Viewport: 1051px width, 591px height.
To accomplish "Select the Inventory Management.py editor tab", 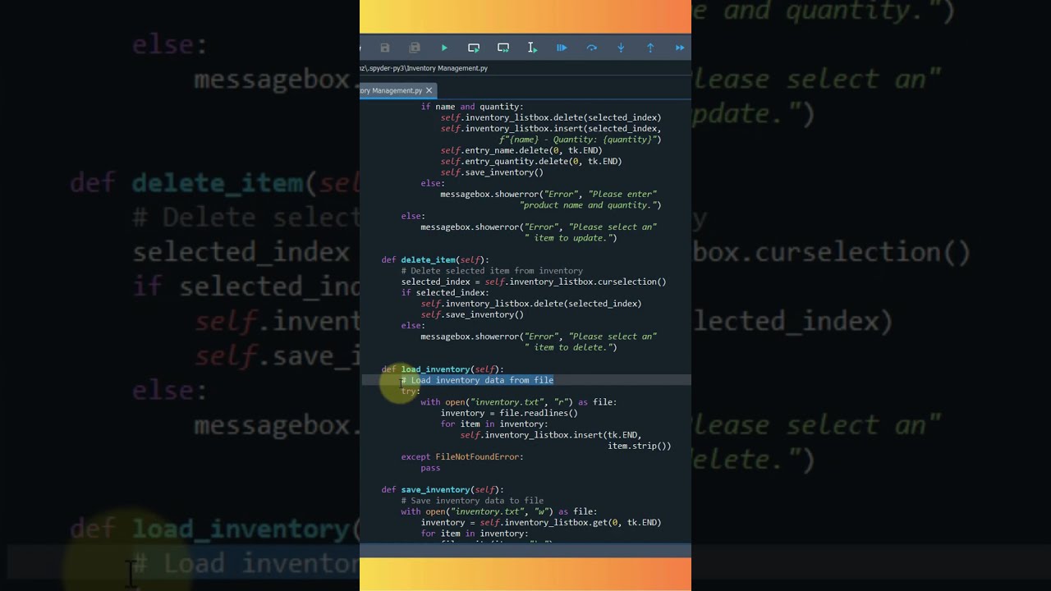I will point(397,90).
